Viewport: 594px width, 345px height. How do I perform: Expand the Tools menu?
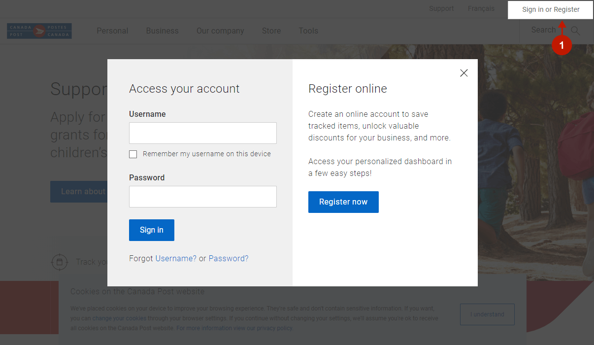tap(308, 31)
